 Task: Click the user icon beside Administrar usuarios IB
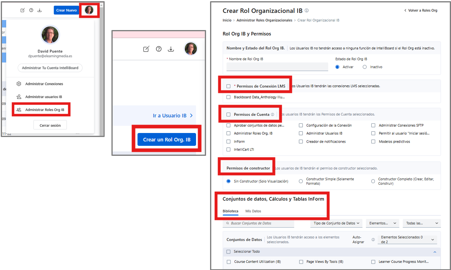[19, 97]
